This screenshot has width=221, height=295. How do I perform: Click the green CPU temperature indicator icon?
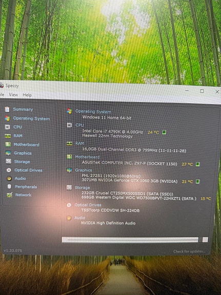pyautogui.click(x=164, y=132)
